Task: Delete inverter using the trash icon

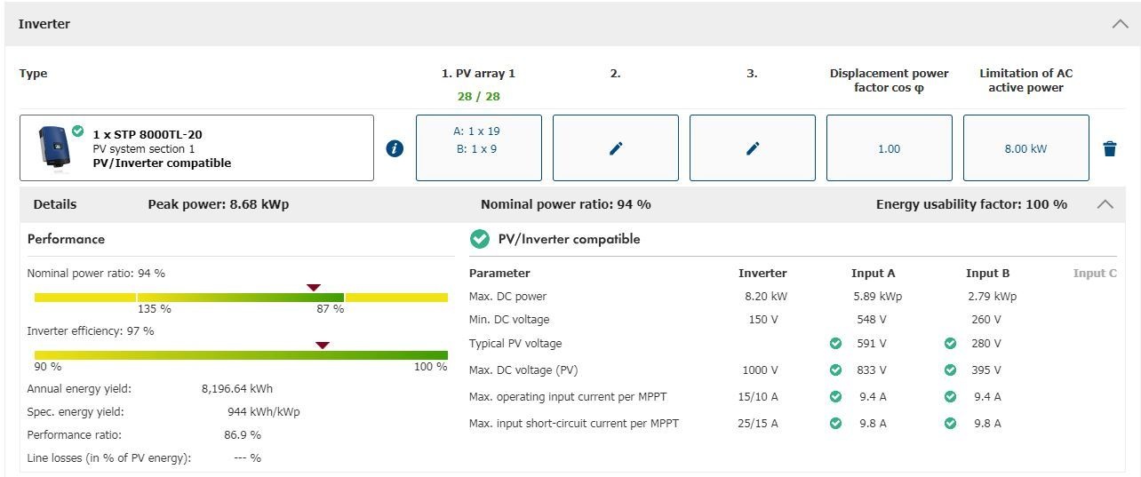Action: point(1109,148)
